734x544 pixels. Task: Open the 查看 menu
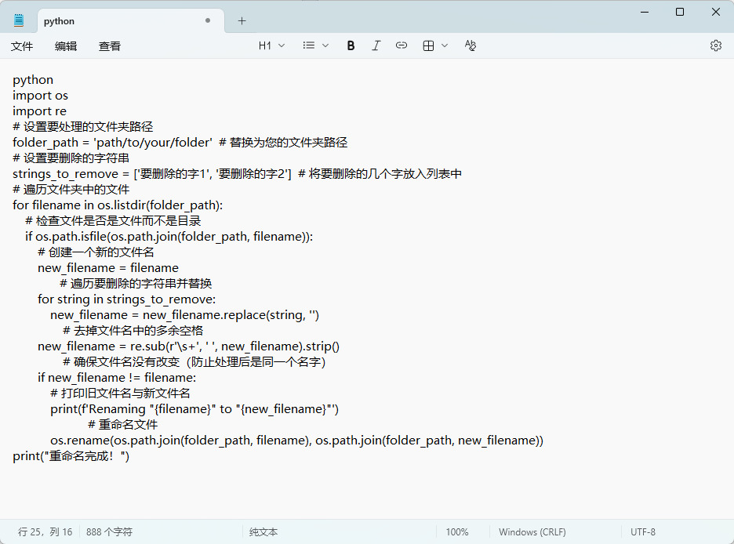110,46
